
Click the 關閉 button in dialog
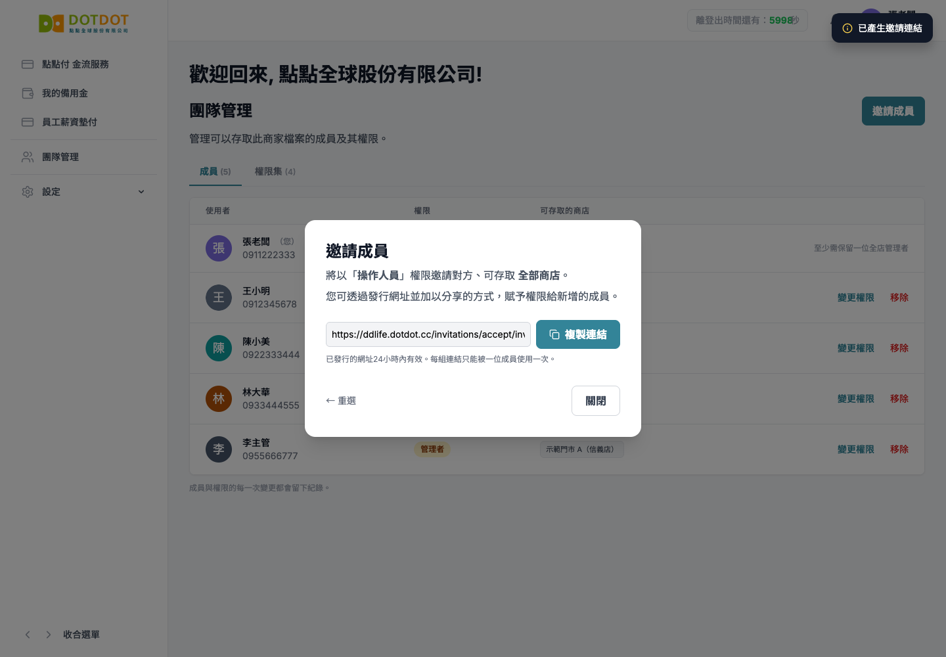(596, 401)
